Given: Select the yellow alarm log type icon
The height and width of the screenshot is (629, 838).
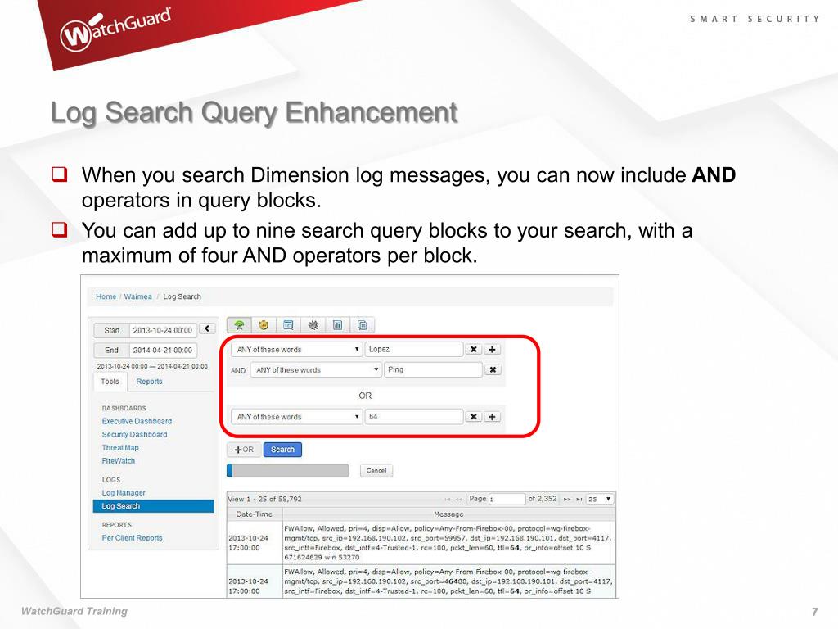Looking at the screenshot, I should tap(264, 324).
